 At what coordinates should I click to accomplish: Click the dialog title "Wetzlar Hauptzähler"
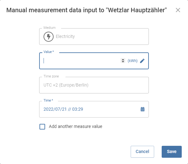(x=136, y=10)
